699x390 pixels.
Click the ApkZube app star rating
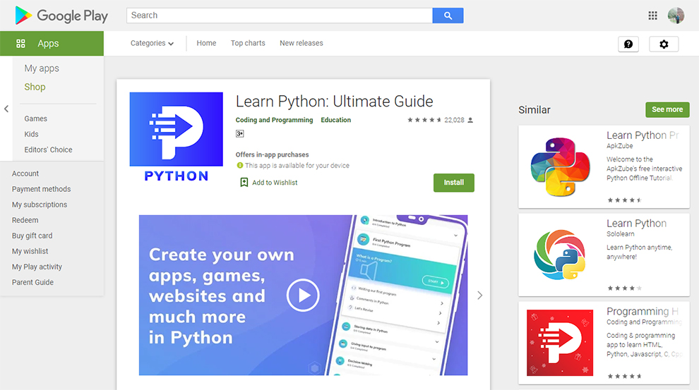tap(625, 200)
